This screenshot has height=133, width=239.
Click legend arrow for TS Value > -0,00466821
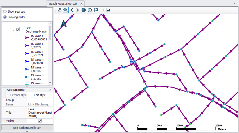pyautogui.click(x=27, y=38)
